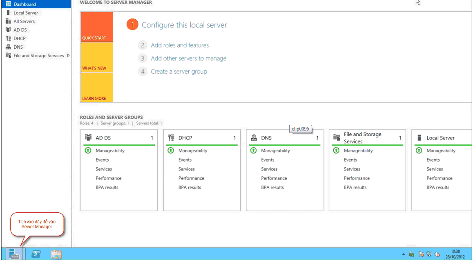This screenshot has height=261, width=473.
Task: Click the AD DS tile header icon
Action: point(88,137)
